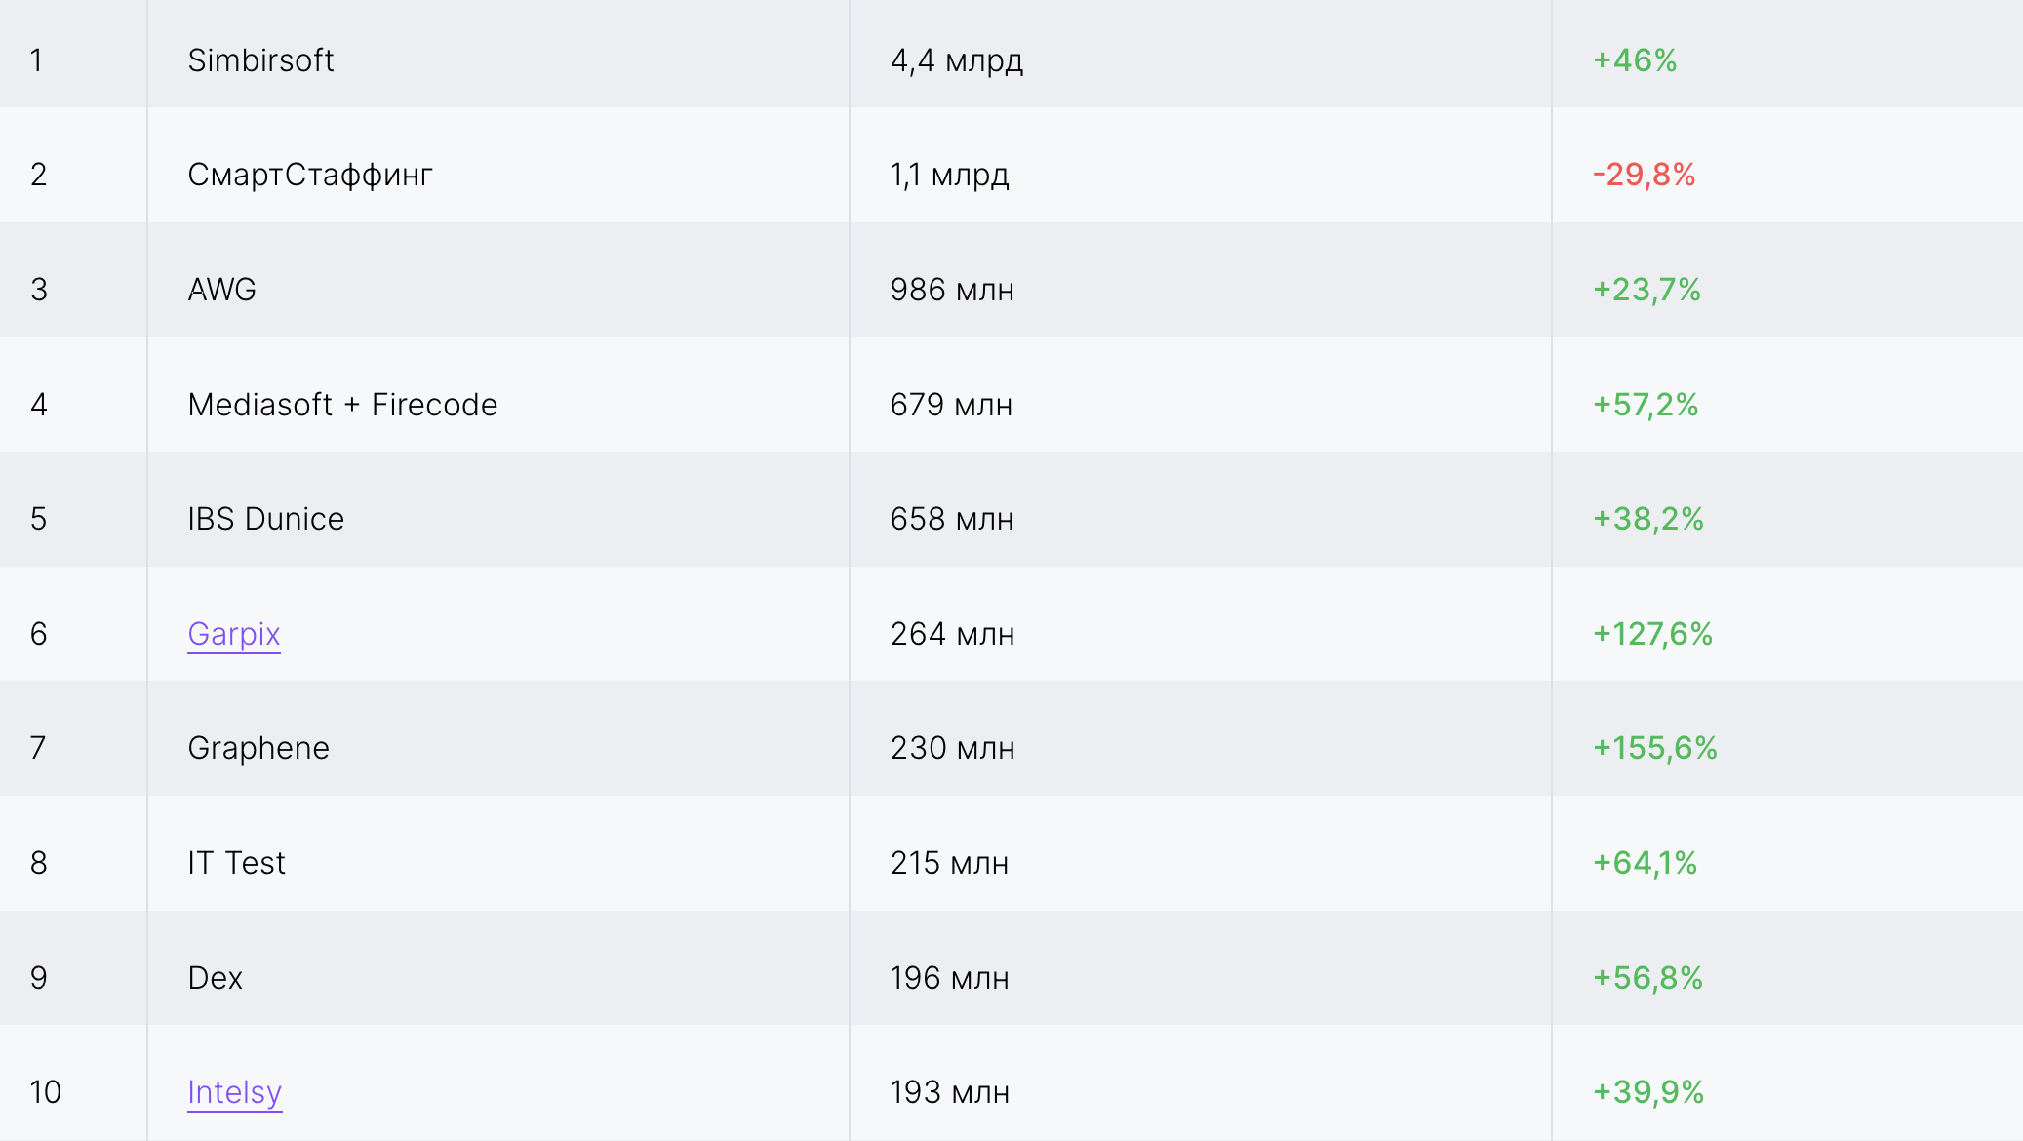Open the Intelsy link
The height and width of the screenshot is (1141, 2023).
(234, 1092)
